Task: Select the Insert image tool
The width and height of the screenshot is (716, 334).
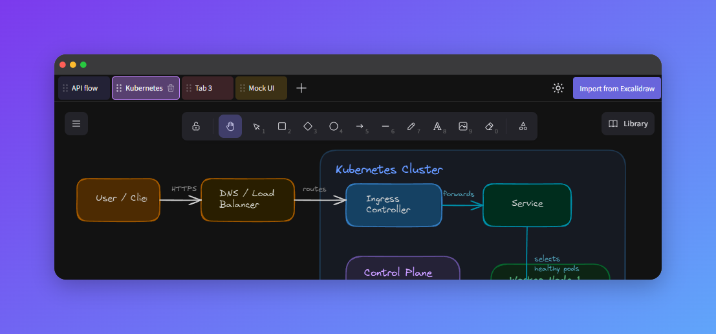Action: 463,127
